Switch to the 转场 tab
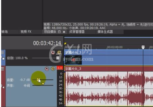The height and width of the screenshot is (107, 153). coord(5,32)
